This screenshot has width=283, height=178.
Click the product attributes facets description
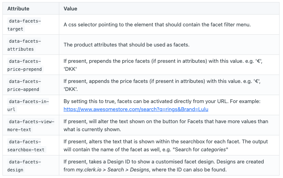click(126, 45)
